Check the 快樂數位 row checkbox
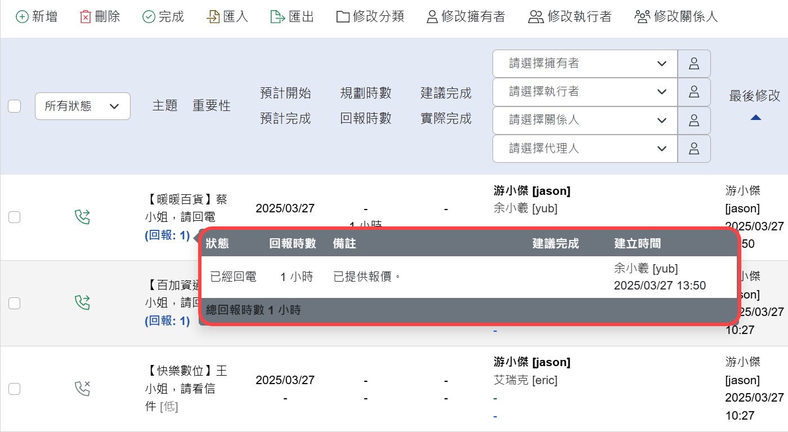Viewport: 788px width, 432px height. click(15, 389)
